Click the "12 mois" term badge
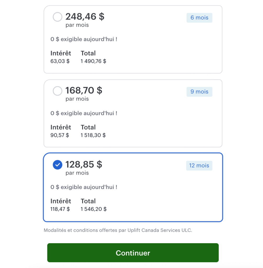The image size is (263, 268). pos(199,166)
